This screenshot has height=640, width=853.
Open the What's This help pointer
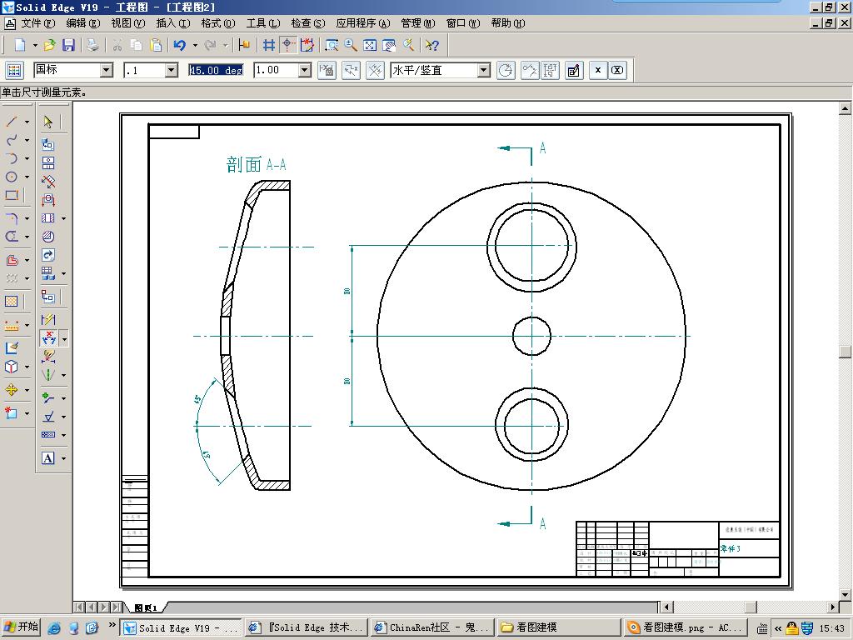point(432,45)
